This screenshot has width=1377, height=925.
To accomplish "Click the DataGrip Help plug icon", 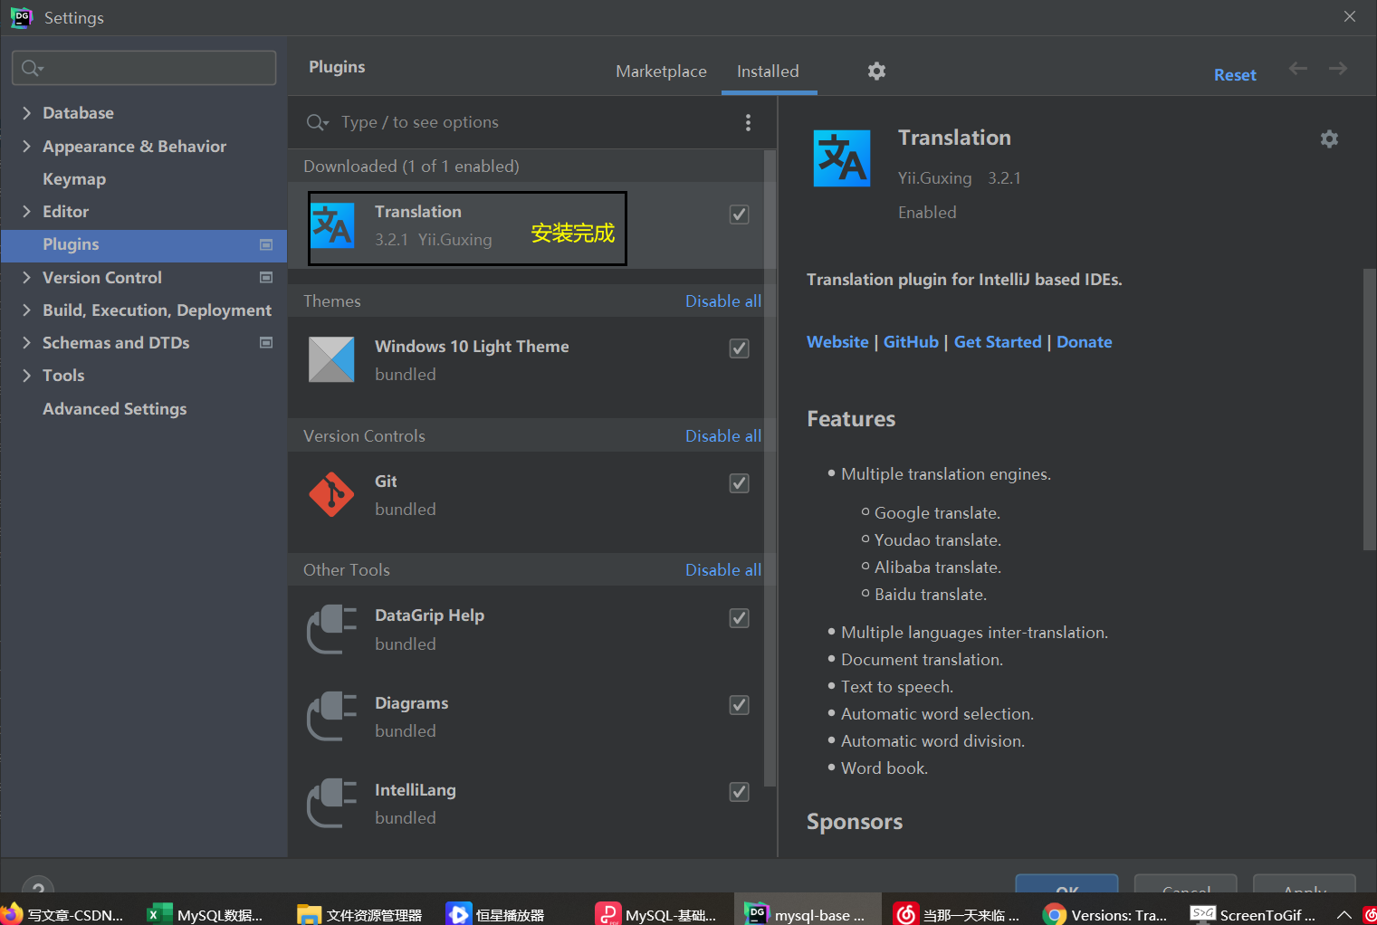I will (x=331, y=628).
